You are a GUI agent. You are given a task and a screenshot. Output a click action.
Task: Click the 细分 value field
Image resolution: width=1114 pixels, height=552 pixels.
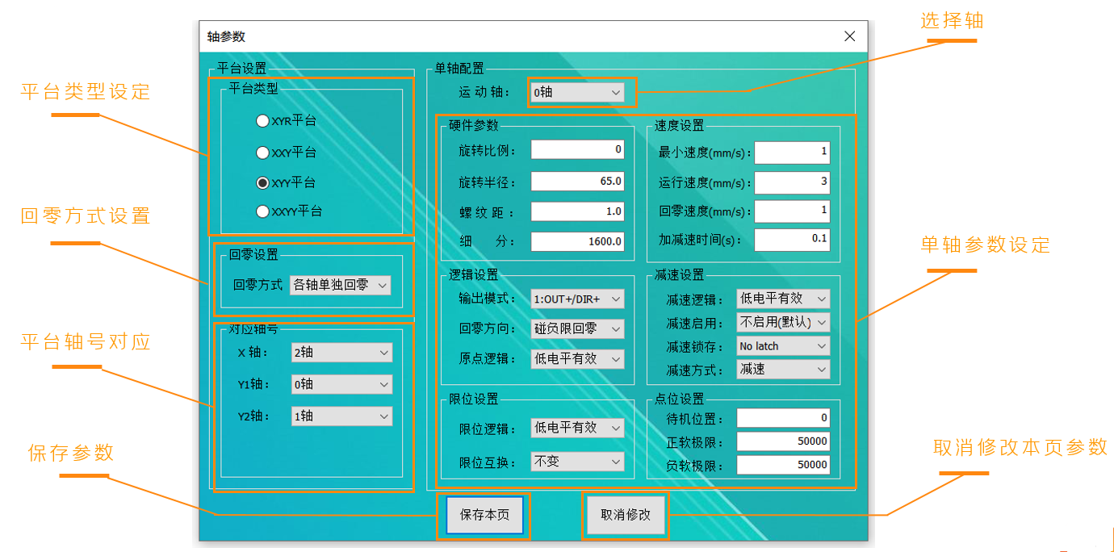[x=577, y=241]
